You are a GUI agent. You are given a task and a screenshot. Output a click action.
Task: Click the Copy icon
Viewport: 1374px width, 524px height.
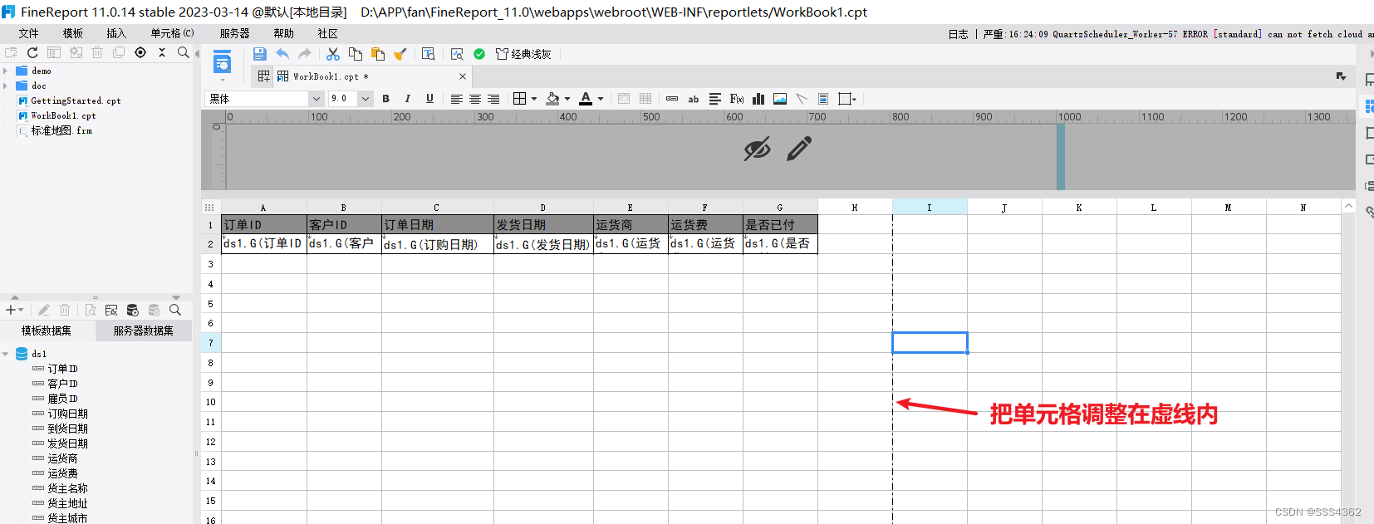(x=356, y=54)
